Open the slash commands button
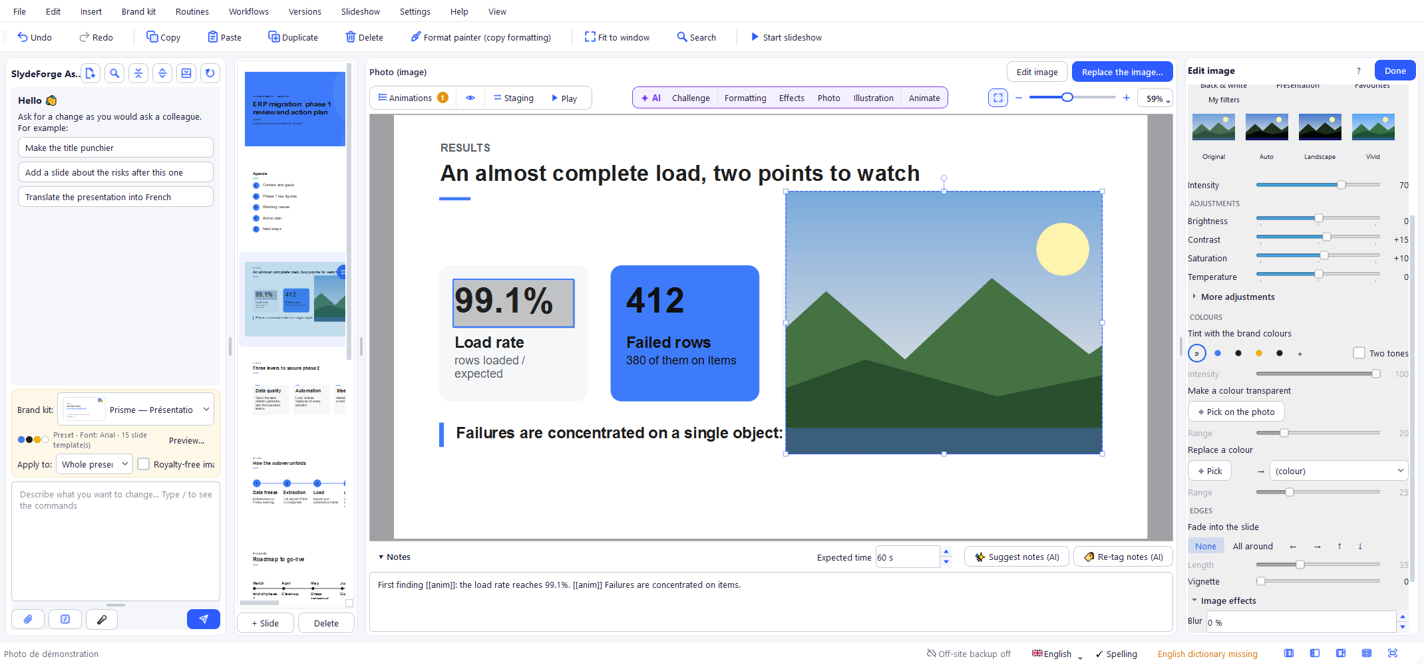 point(65,619)
